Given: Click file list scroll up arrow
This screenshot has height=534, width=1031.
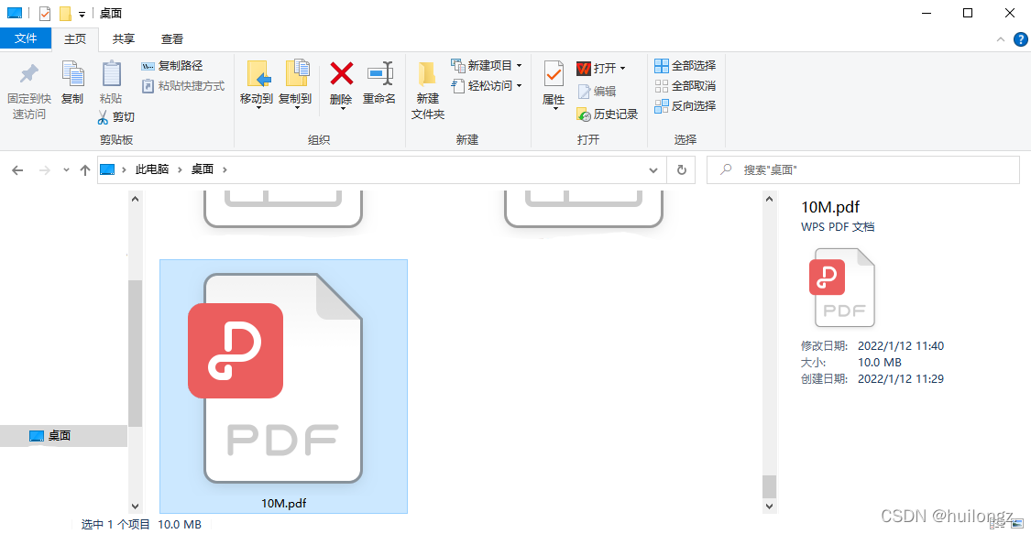Looking at the screenshot, I should point(769,199).
